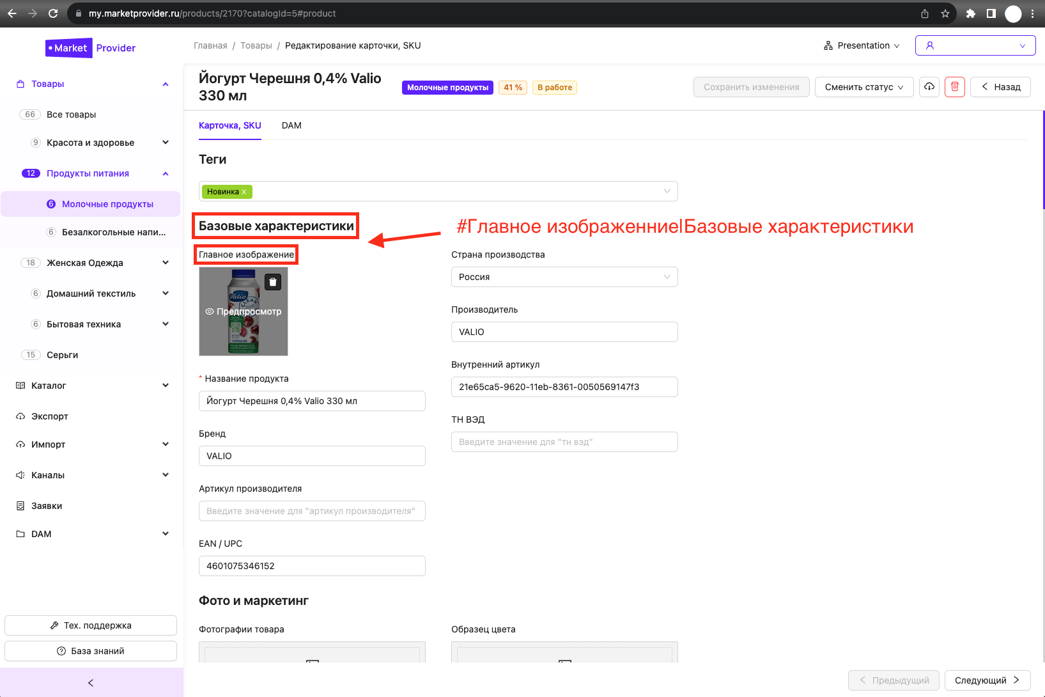Expand Домашний текстиль category
This screenshot has height=697, width=1045.
pyautogui.click(x=166, y=294)
